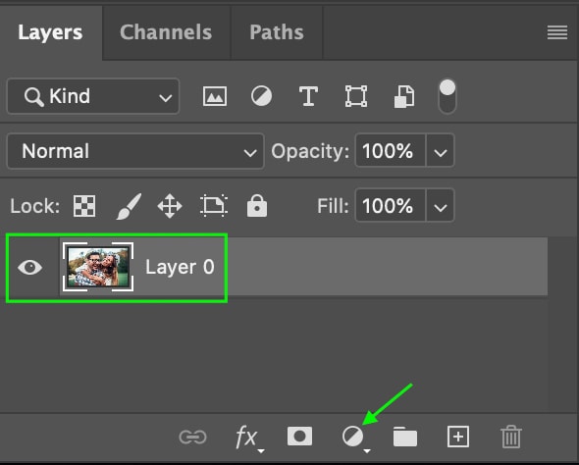Screen dimensions: 579x465
Task: Open the Normal blend mode dropdown
Action: click(135, 151)
